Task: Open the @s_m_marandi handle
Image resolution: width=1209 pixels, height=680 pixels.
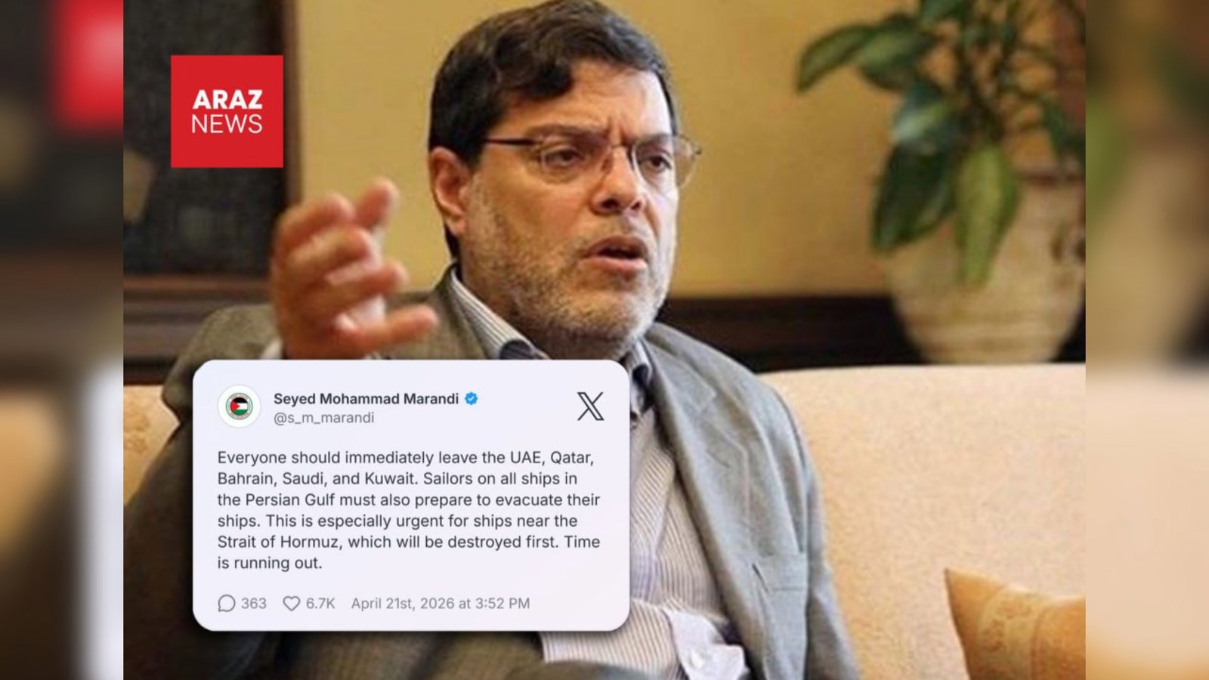Action: (x=323, y=418)
